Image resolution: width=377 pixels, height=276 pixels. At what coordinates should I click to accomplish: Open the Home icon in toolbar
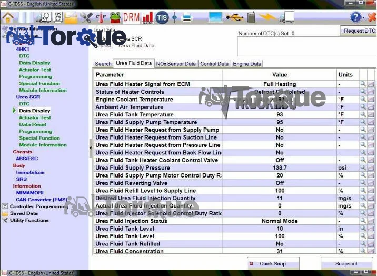pos(8,18)
